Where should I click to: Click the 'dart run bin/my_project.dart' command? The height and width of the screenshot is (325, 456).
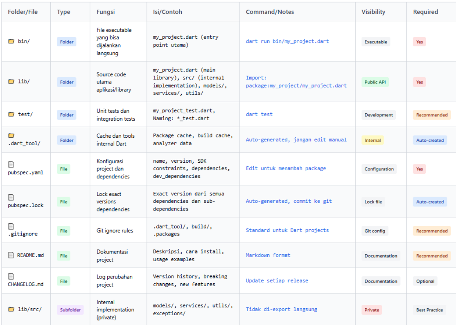287,41
